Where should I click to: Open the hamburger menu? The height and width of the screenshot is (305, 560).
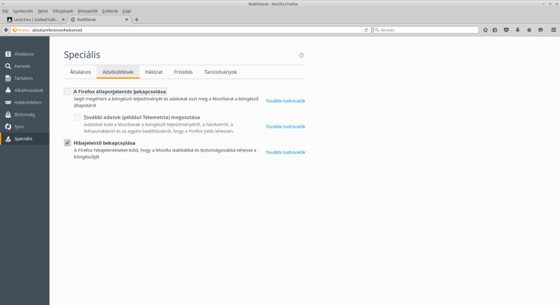(553, 30)
